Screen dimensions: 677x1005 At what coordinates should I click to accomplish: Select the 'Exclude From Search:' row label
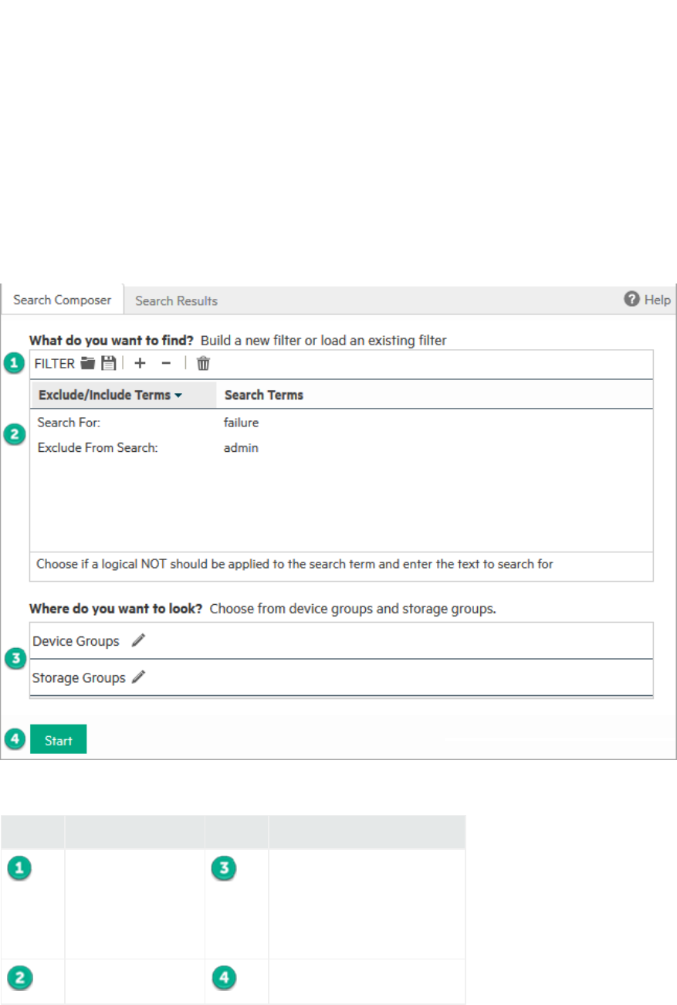click(x=97, y=447)
